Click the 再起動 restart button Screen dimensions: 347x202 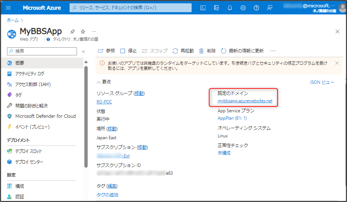[x=183, y=51]
